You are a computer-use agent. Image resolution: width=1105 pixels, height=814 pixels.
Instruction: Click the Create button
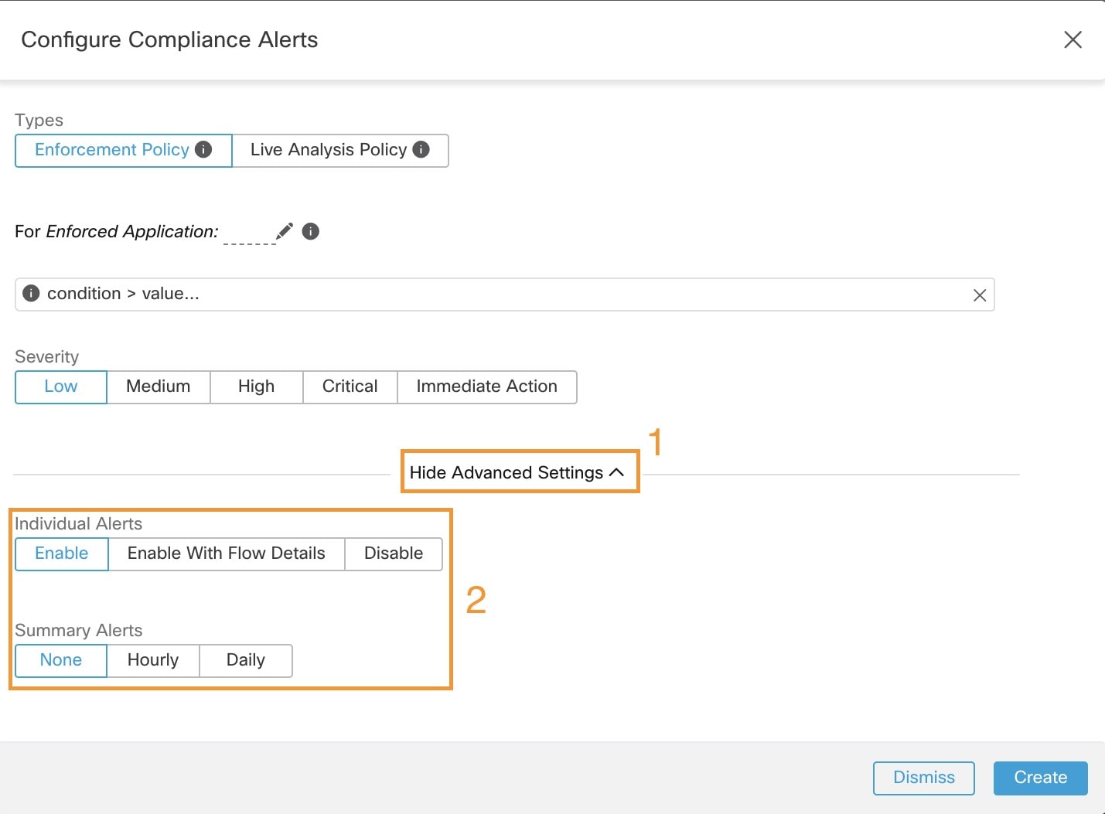pos(1040,778)
